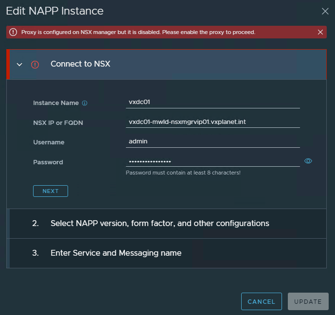Image resolution: width=335 pixels, height=315 pixels.
Task: Click the Connect to NSX section title
Action: 80,64
